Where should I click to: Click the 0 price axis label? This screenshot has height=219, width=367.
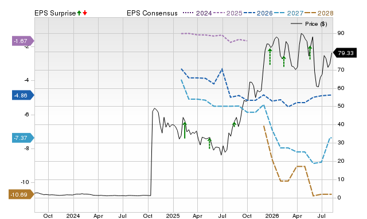[x=339, y=197]
